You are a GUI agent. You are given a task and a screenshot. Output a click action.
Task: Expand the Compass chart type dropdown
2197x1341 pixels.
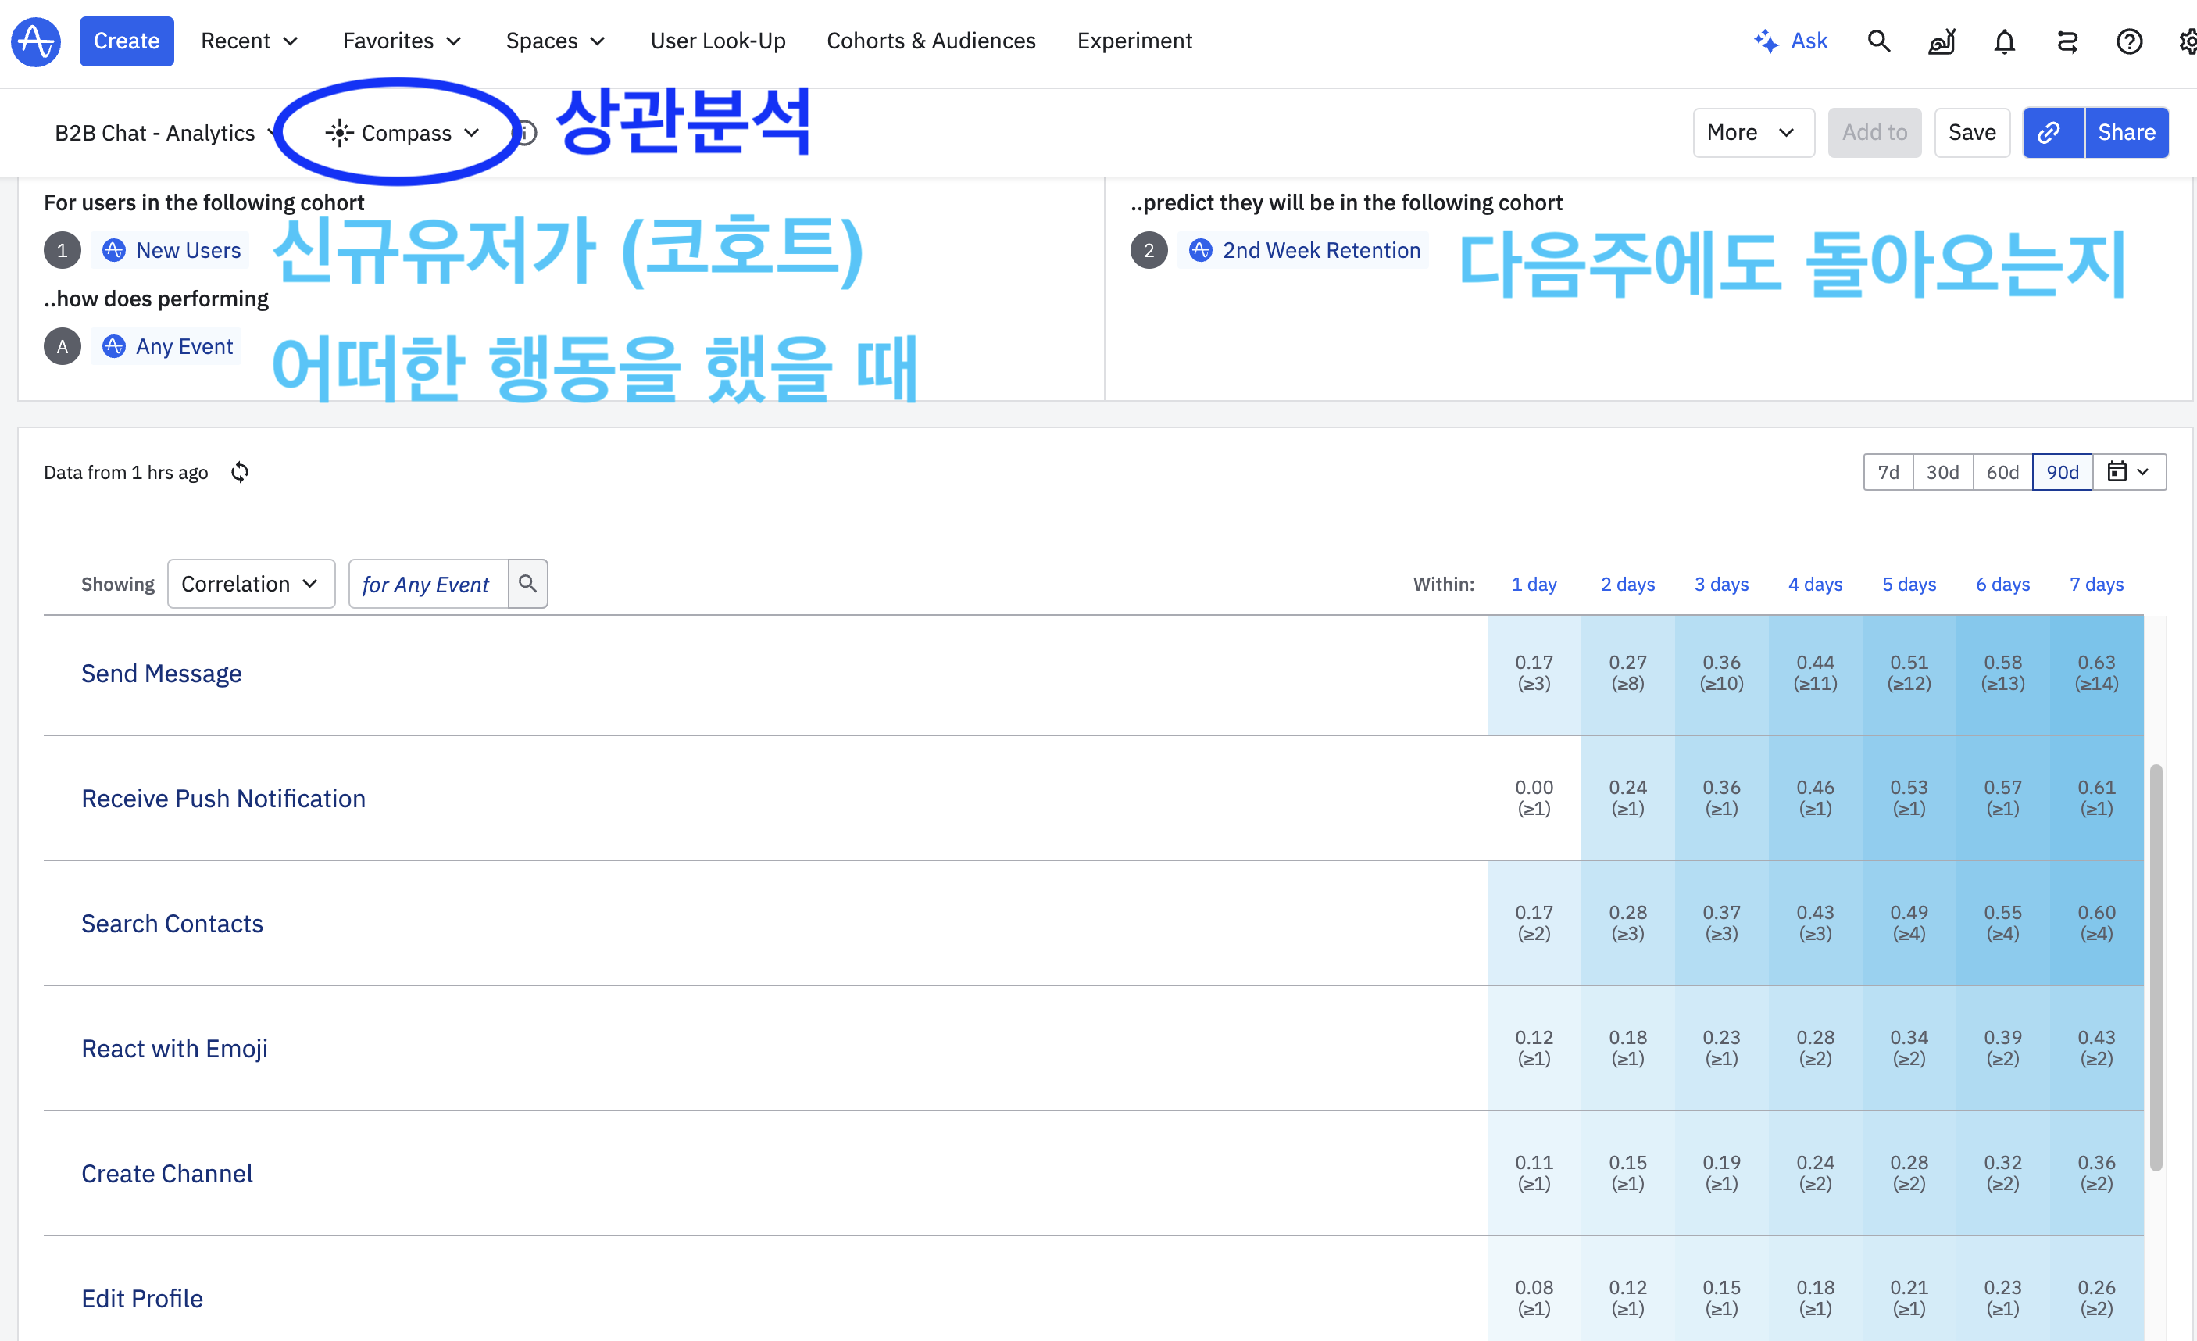pos(403,133)
